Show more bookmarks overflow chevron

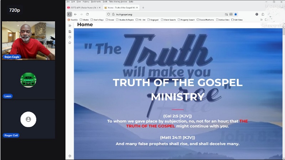(x=261, y=20)
